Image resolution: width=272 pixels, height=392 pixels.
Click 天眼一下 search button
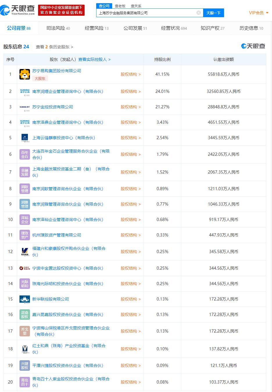[x=214, y=13]
